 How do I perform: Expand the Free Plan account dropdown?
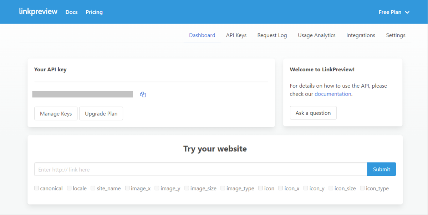click(394, 12)
